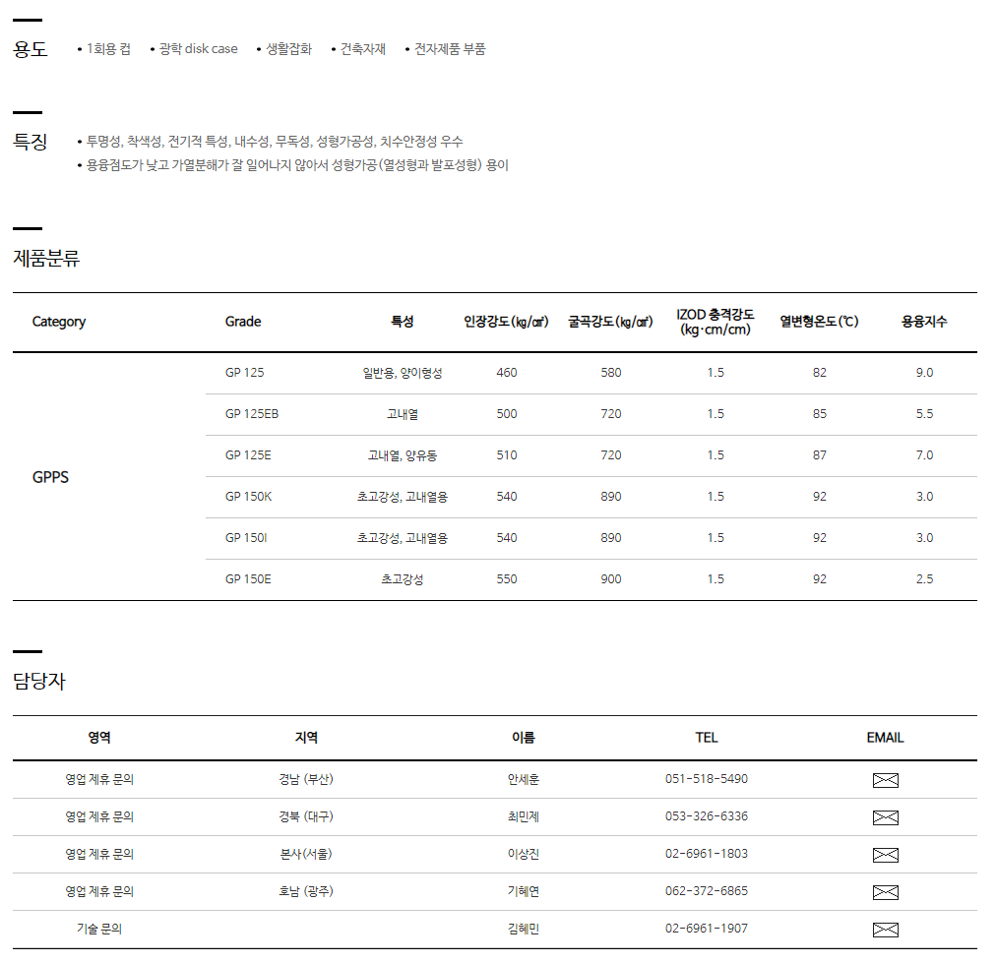
Task: Click the 굴곡강도 column header
Action: pos(610,322)
